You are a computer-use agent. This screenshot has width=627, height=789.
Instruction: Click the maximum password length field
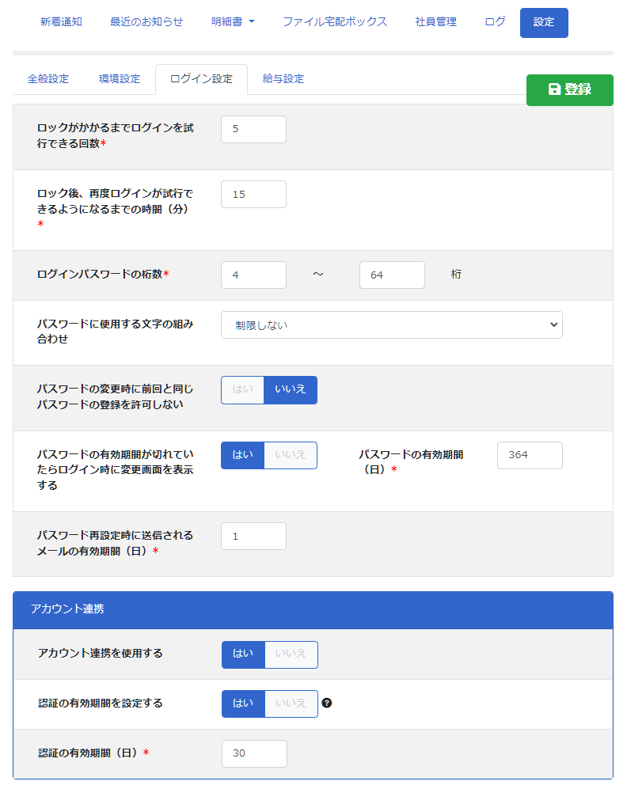(392, 275)
